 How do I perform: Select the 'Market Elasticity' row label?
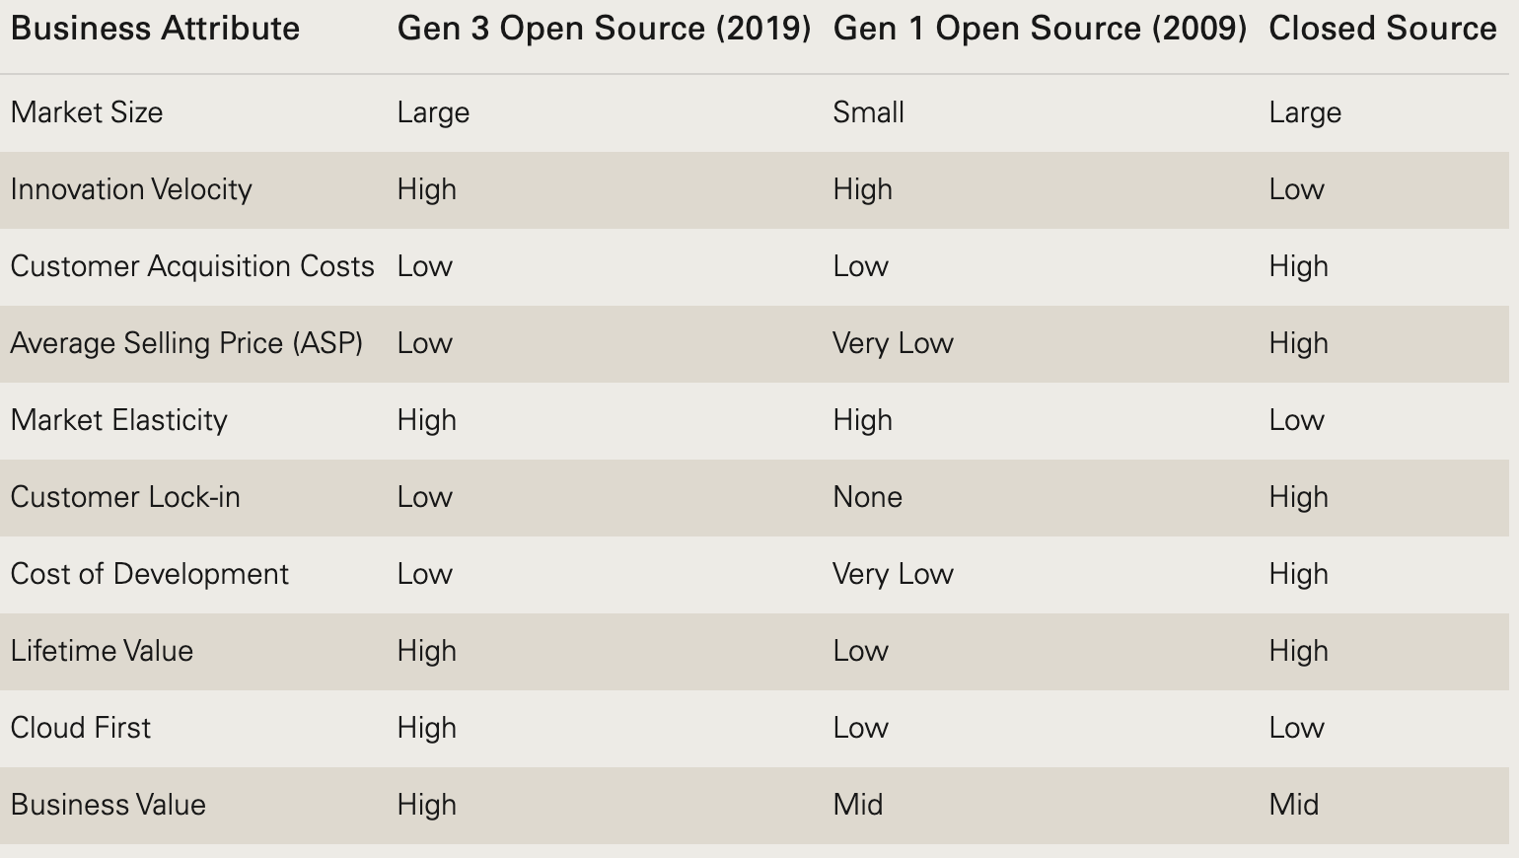[119, 420]
